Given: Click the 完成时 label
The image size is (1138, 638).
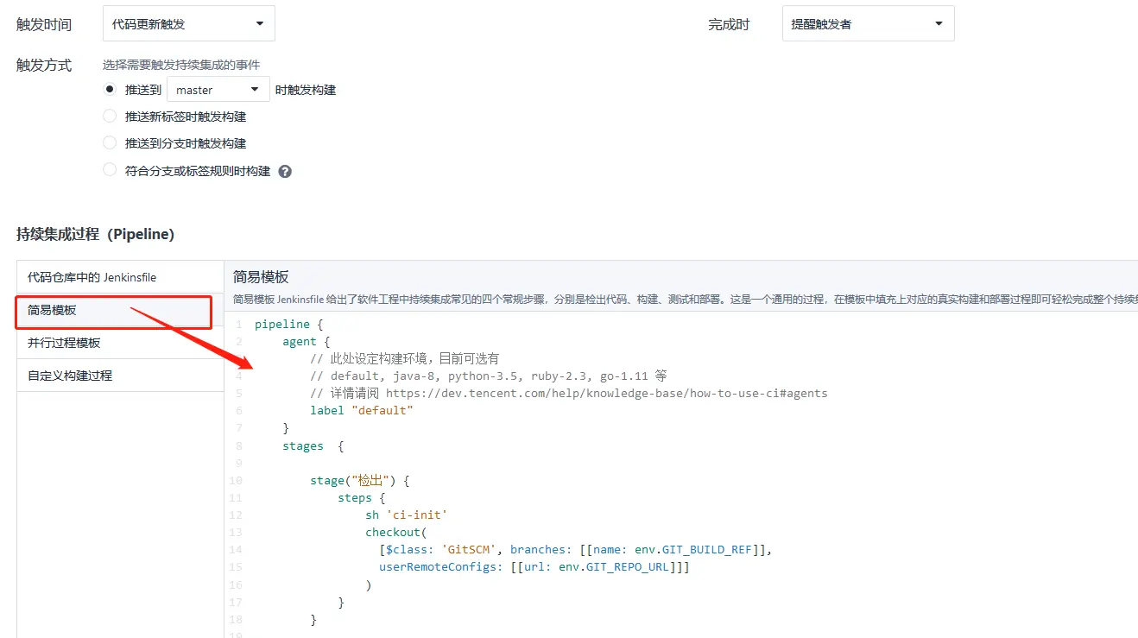Looking at the screenshot, I should [x=730, y=25].
